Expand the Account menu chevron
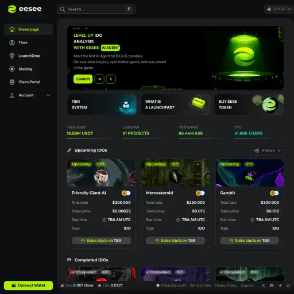 48,95
